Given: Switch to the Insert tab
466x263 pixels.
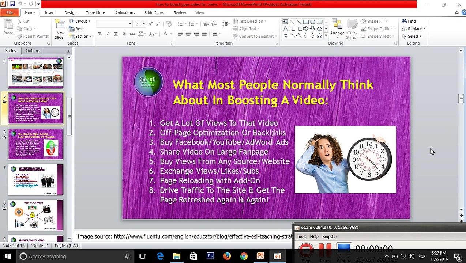Looking at the screenshot, I should tap(50, 13).
